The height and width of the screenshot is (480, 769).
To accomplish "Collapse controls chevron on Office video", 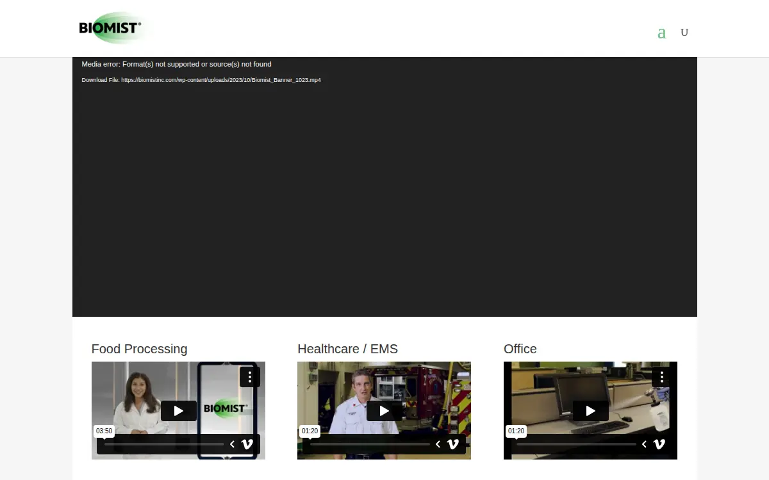I will 645,444.
